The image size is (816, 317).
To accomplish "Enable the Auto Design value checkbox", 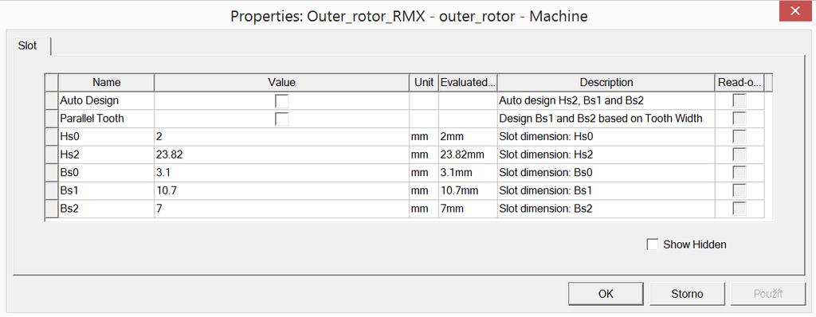I will pyautogui.click(x=281, y=101).
